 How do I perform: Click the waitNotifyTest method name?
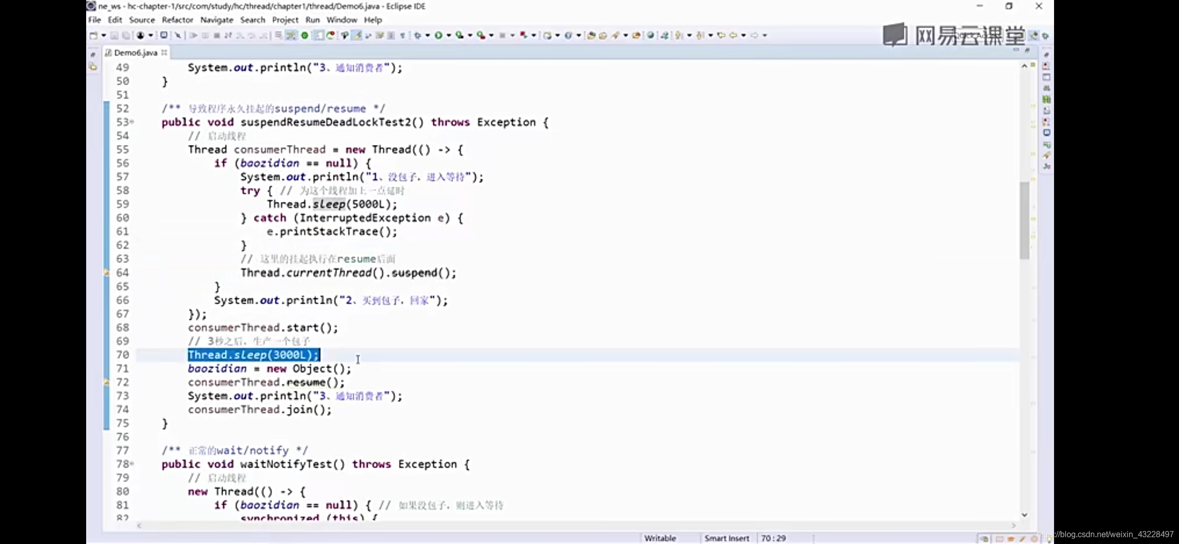pyautogui.click(x=286, y=464)
